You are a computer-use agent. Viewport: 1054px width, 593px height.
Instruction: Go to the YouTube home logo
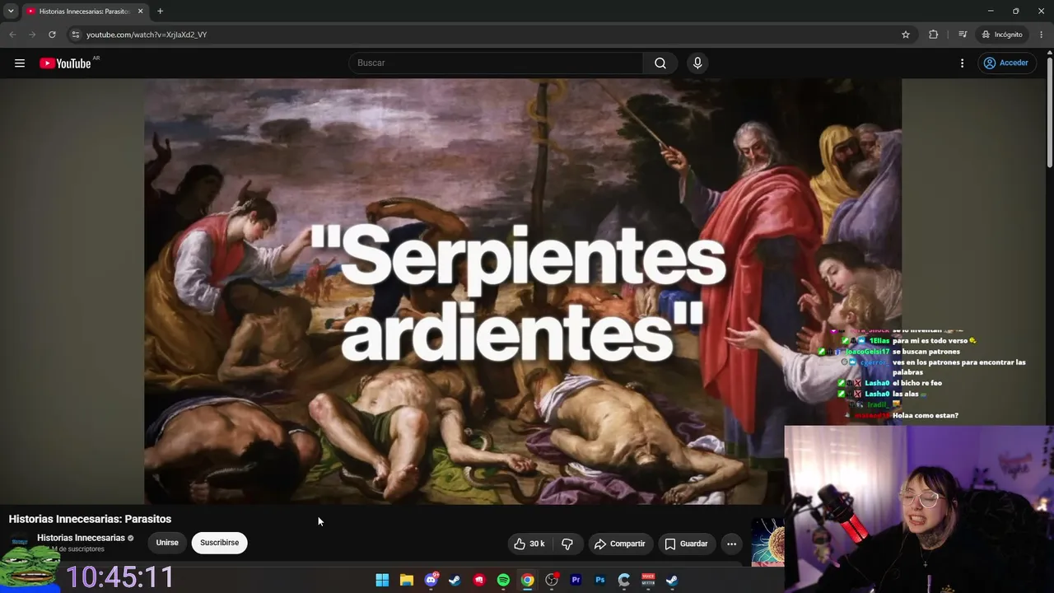[x=65, y=63]
